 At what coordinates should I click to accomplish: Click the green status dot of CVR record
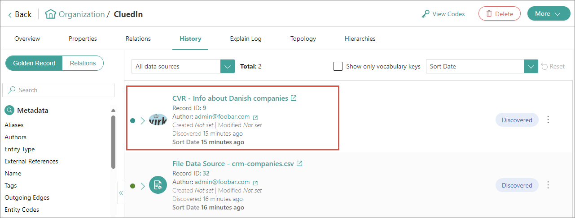pyautogui.click(x=132, y=120)
